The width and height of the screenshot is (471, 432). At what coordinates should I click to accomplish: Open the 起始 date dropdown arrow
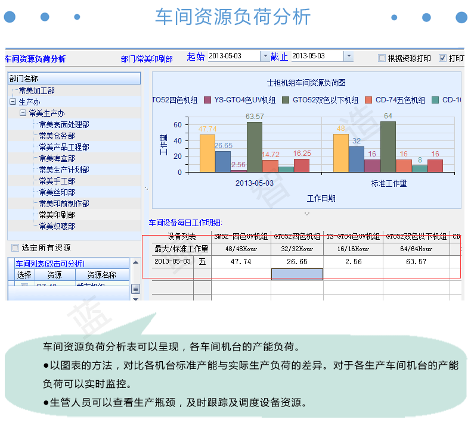coord(265,56)
